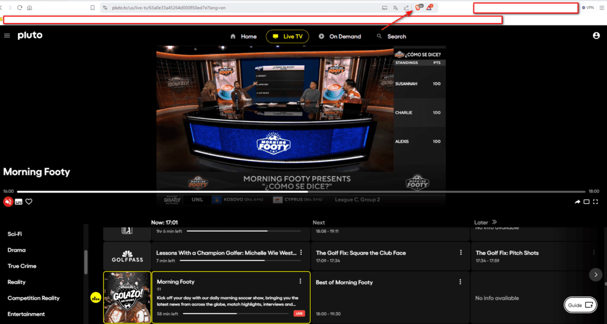Click the Morning Footy playback progress bar
Viewport: 607px width, 324px height.
[301, 191]
